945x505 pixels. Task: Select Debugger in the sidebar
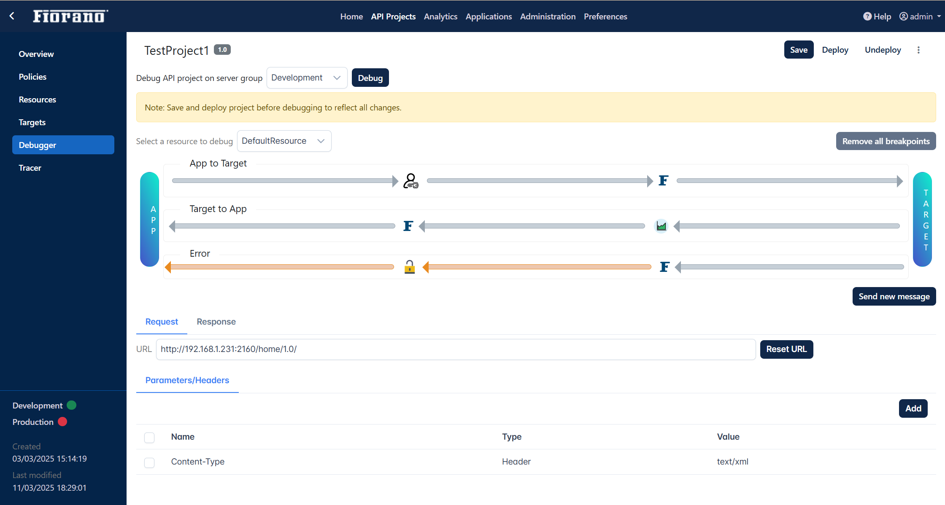(63, 145)
